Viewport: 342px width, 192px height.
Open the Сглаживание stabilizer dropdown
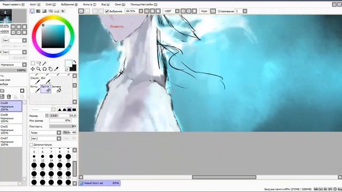point(245,11)
